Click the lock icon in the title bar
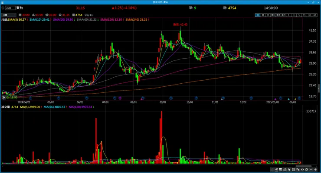 [x=3, y=2]
